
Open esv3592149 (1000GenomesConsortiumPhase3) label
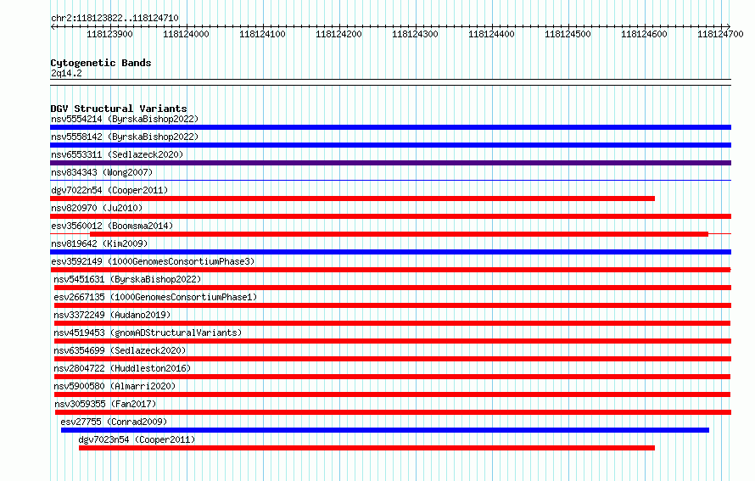coord(153,261)
